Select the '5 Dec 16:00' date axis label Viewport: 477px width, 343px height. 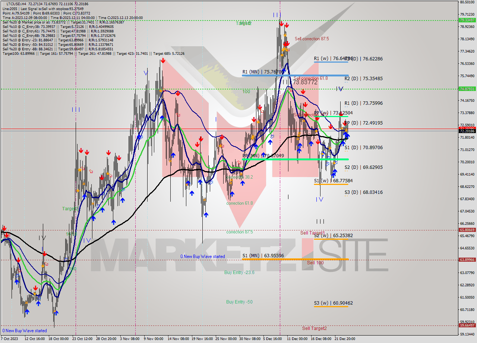tap(272, 339)
